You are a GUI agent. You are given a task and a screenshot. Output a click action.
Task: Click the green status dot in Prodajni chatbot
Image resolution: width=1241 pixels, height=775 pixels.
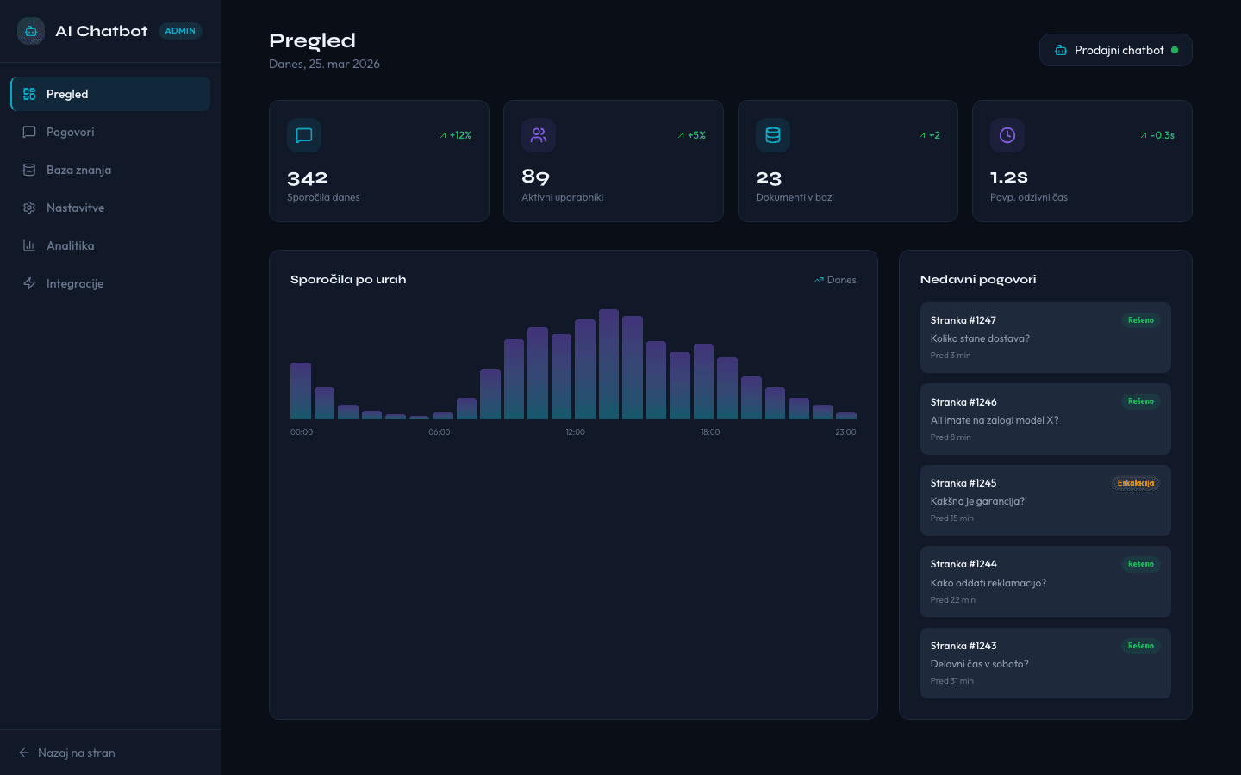pyautogui.click(x=1175, y=50)
